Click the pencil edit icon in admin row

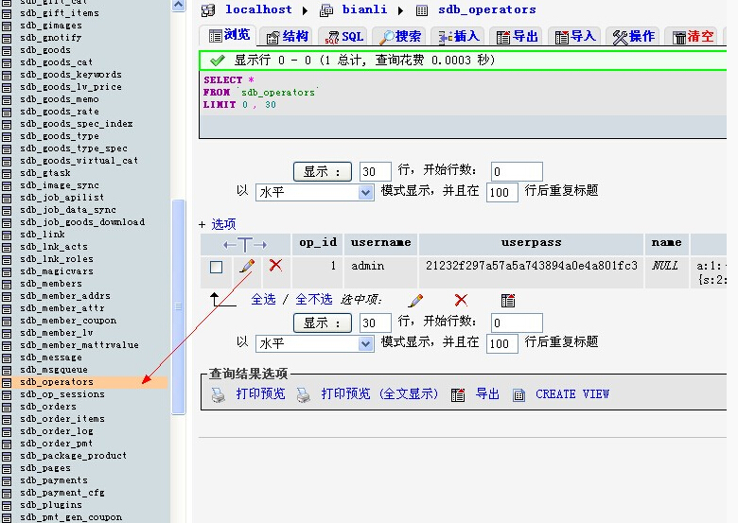(247, 267)
